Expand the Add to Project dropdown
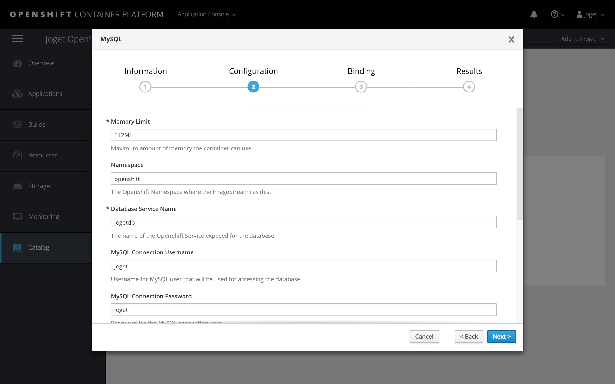Viewport: 615px width, 384px height. click(583, 39)
